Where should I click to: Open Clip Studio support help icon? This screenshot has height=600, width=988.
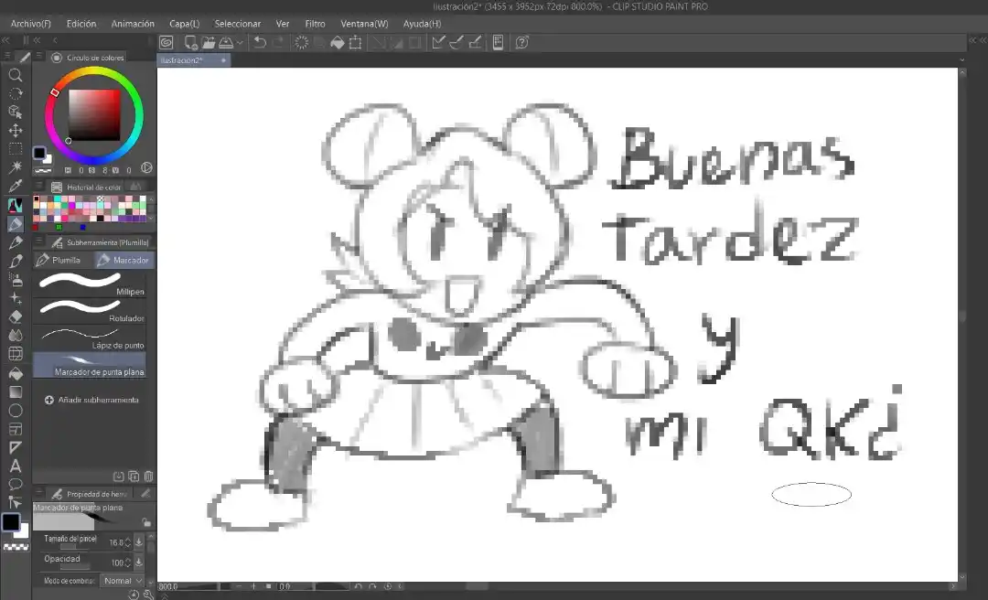(x=521, y=42)
